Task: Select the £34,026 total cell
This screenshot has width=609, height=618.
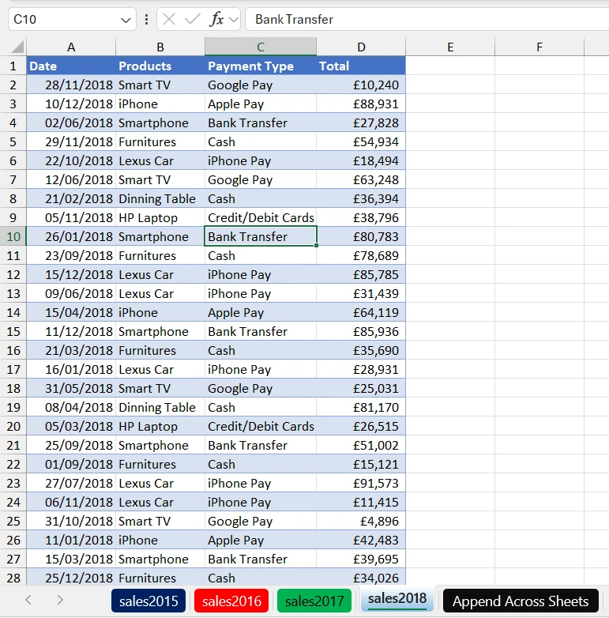Action: click(x=361, y=578)
